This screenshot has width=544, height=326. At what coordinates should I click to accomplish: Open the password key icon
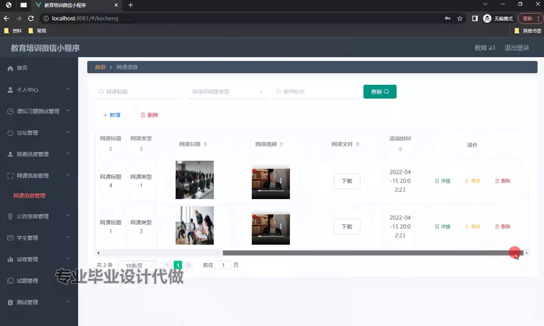click(x=448, y=18)
